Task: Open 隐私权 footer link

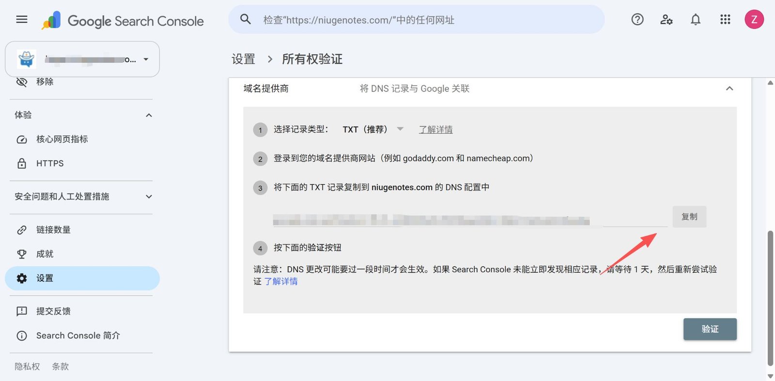Action: [27, 366]
